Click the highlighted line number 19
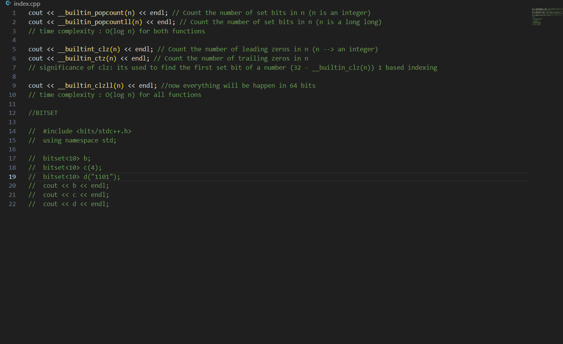The width and height of the screenshot is (563, 344). click(x=13, y=176)
